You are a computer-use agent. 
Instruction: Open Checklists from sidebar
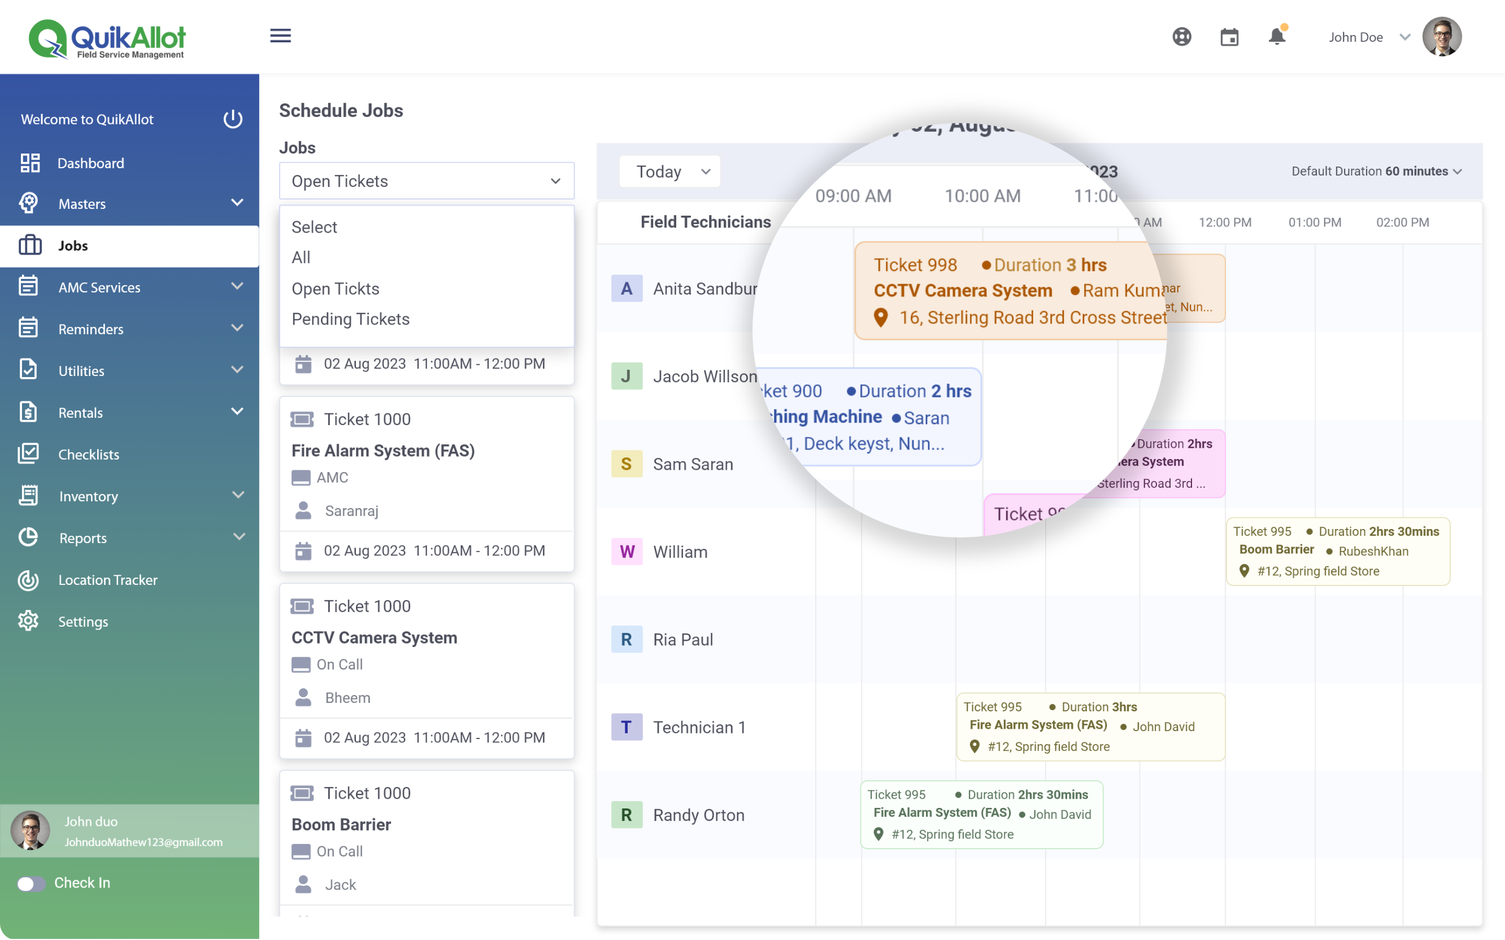[88, 454]
